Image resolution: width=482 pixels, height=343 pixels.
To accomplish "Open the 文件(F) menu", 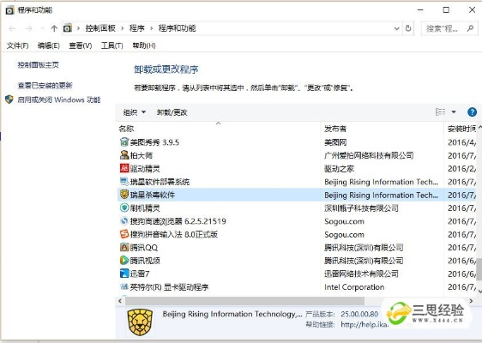I will [x=17, y=45].
